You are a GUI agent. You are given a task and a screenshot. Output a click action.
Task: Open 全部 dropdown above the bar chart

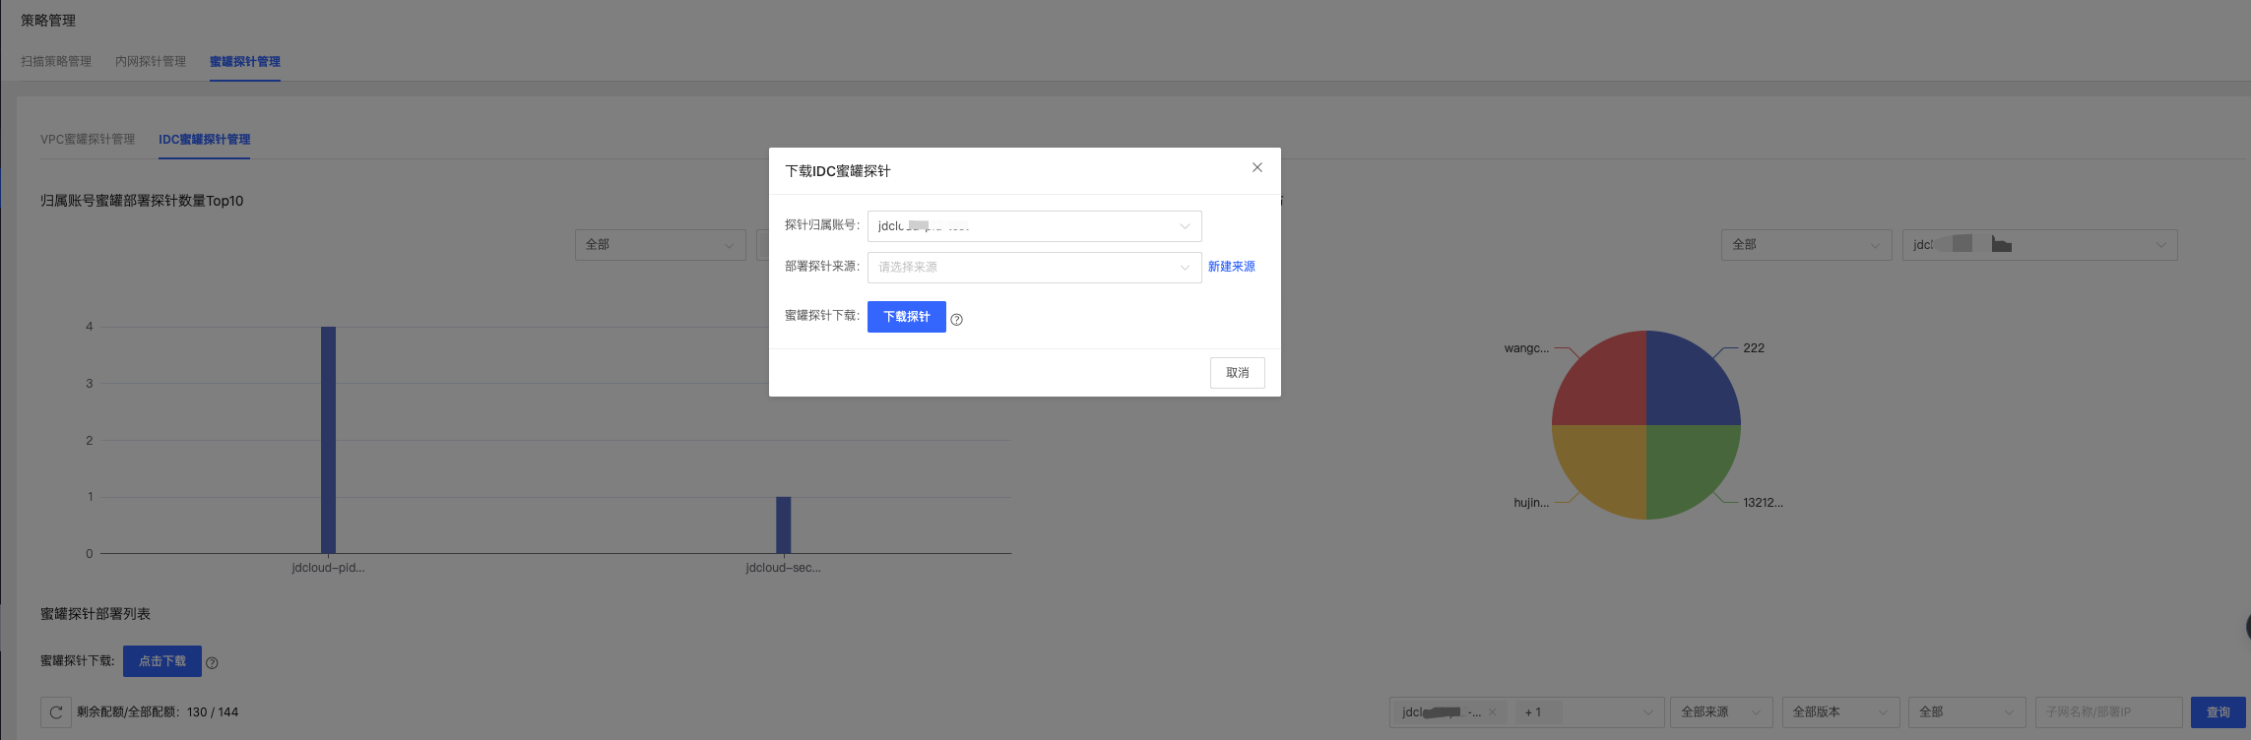(660, 245)
